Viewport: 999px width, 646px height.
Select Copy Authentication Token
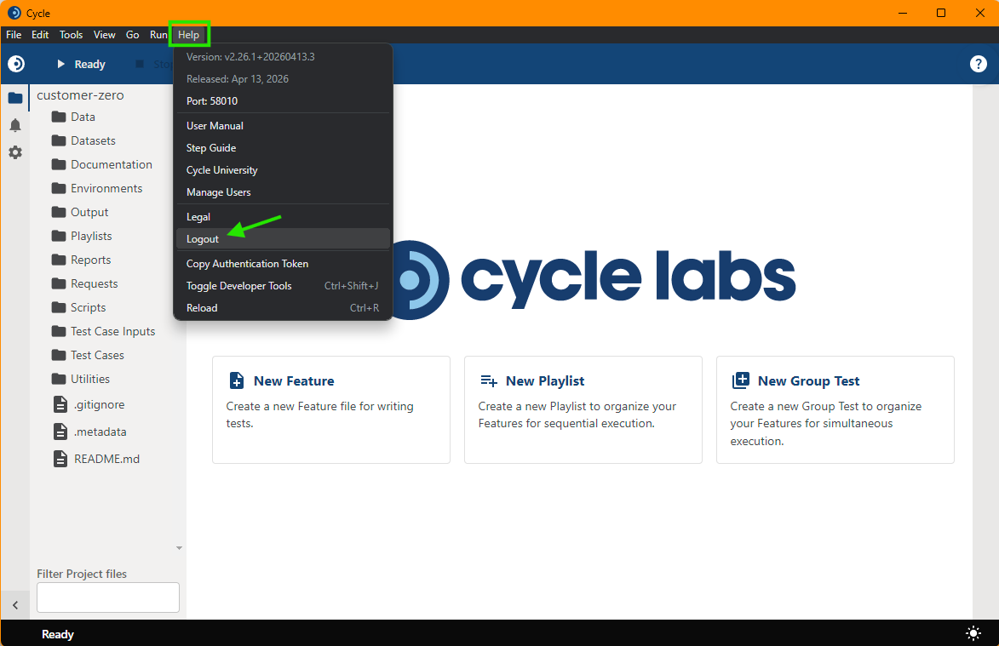point(283,264)
